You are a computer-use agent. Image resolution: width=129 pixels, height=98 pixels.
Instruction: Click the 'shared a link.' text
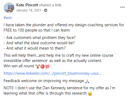tap(51, 5)
